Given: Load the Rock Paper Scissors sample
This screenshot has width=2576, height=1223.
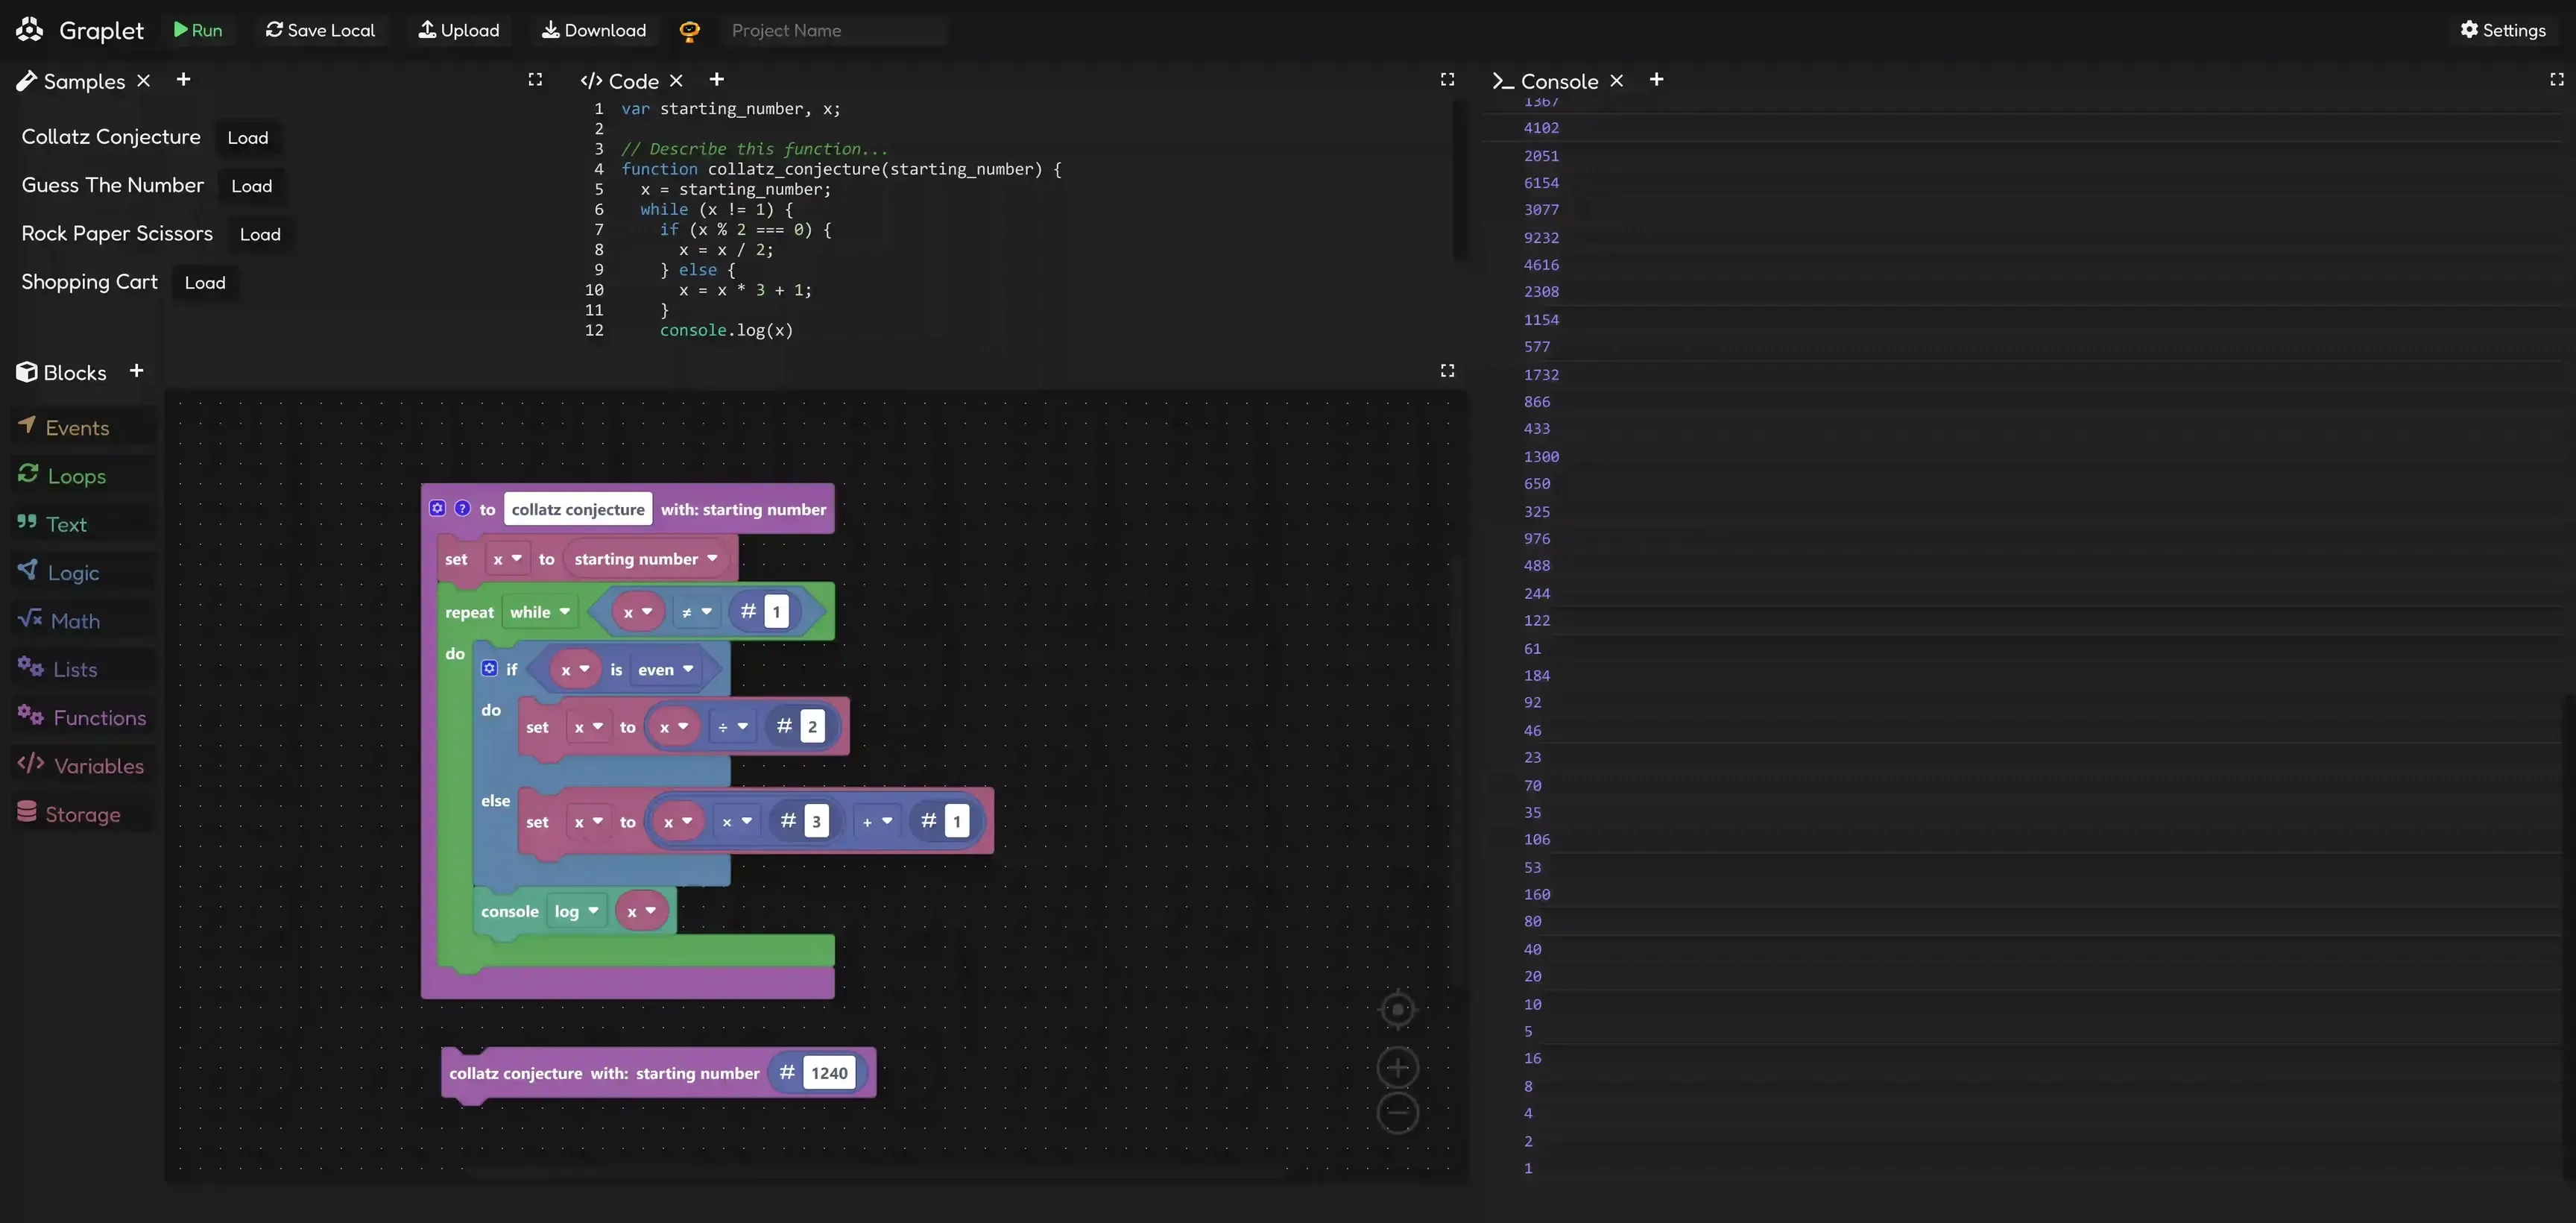Looking at the screenshot, I should tap(260, 234).
